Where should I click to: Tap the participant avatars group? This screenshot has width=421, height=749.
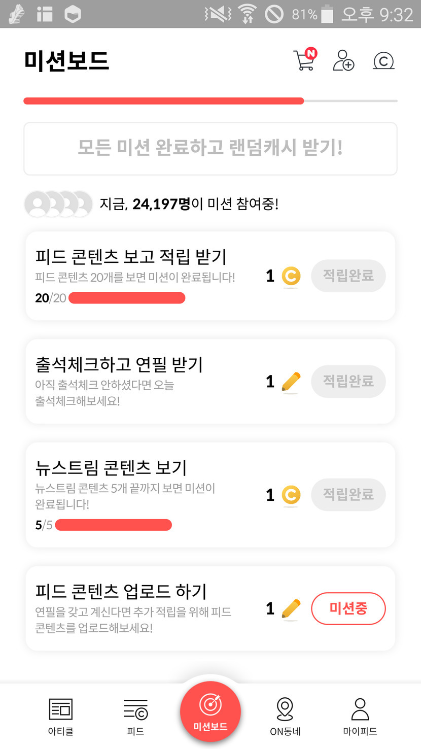[58, 204]
